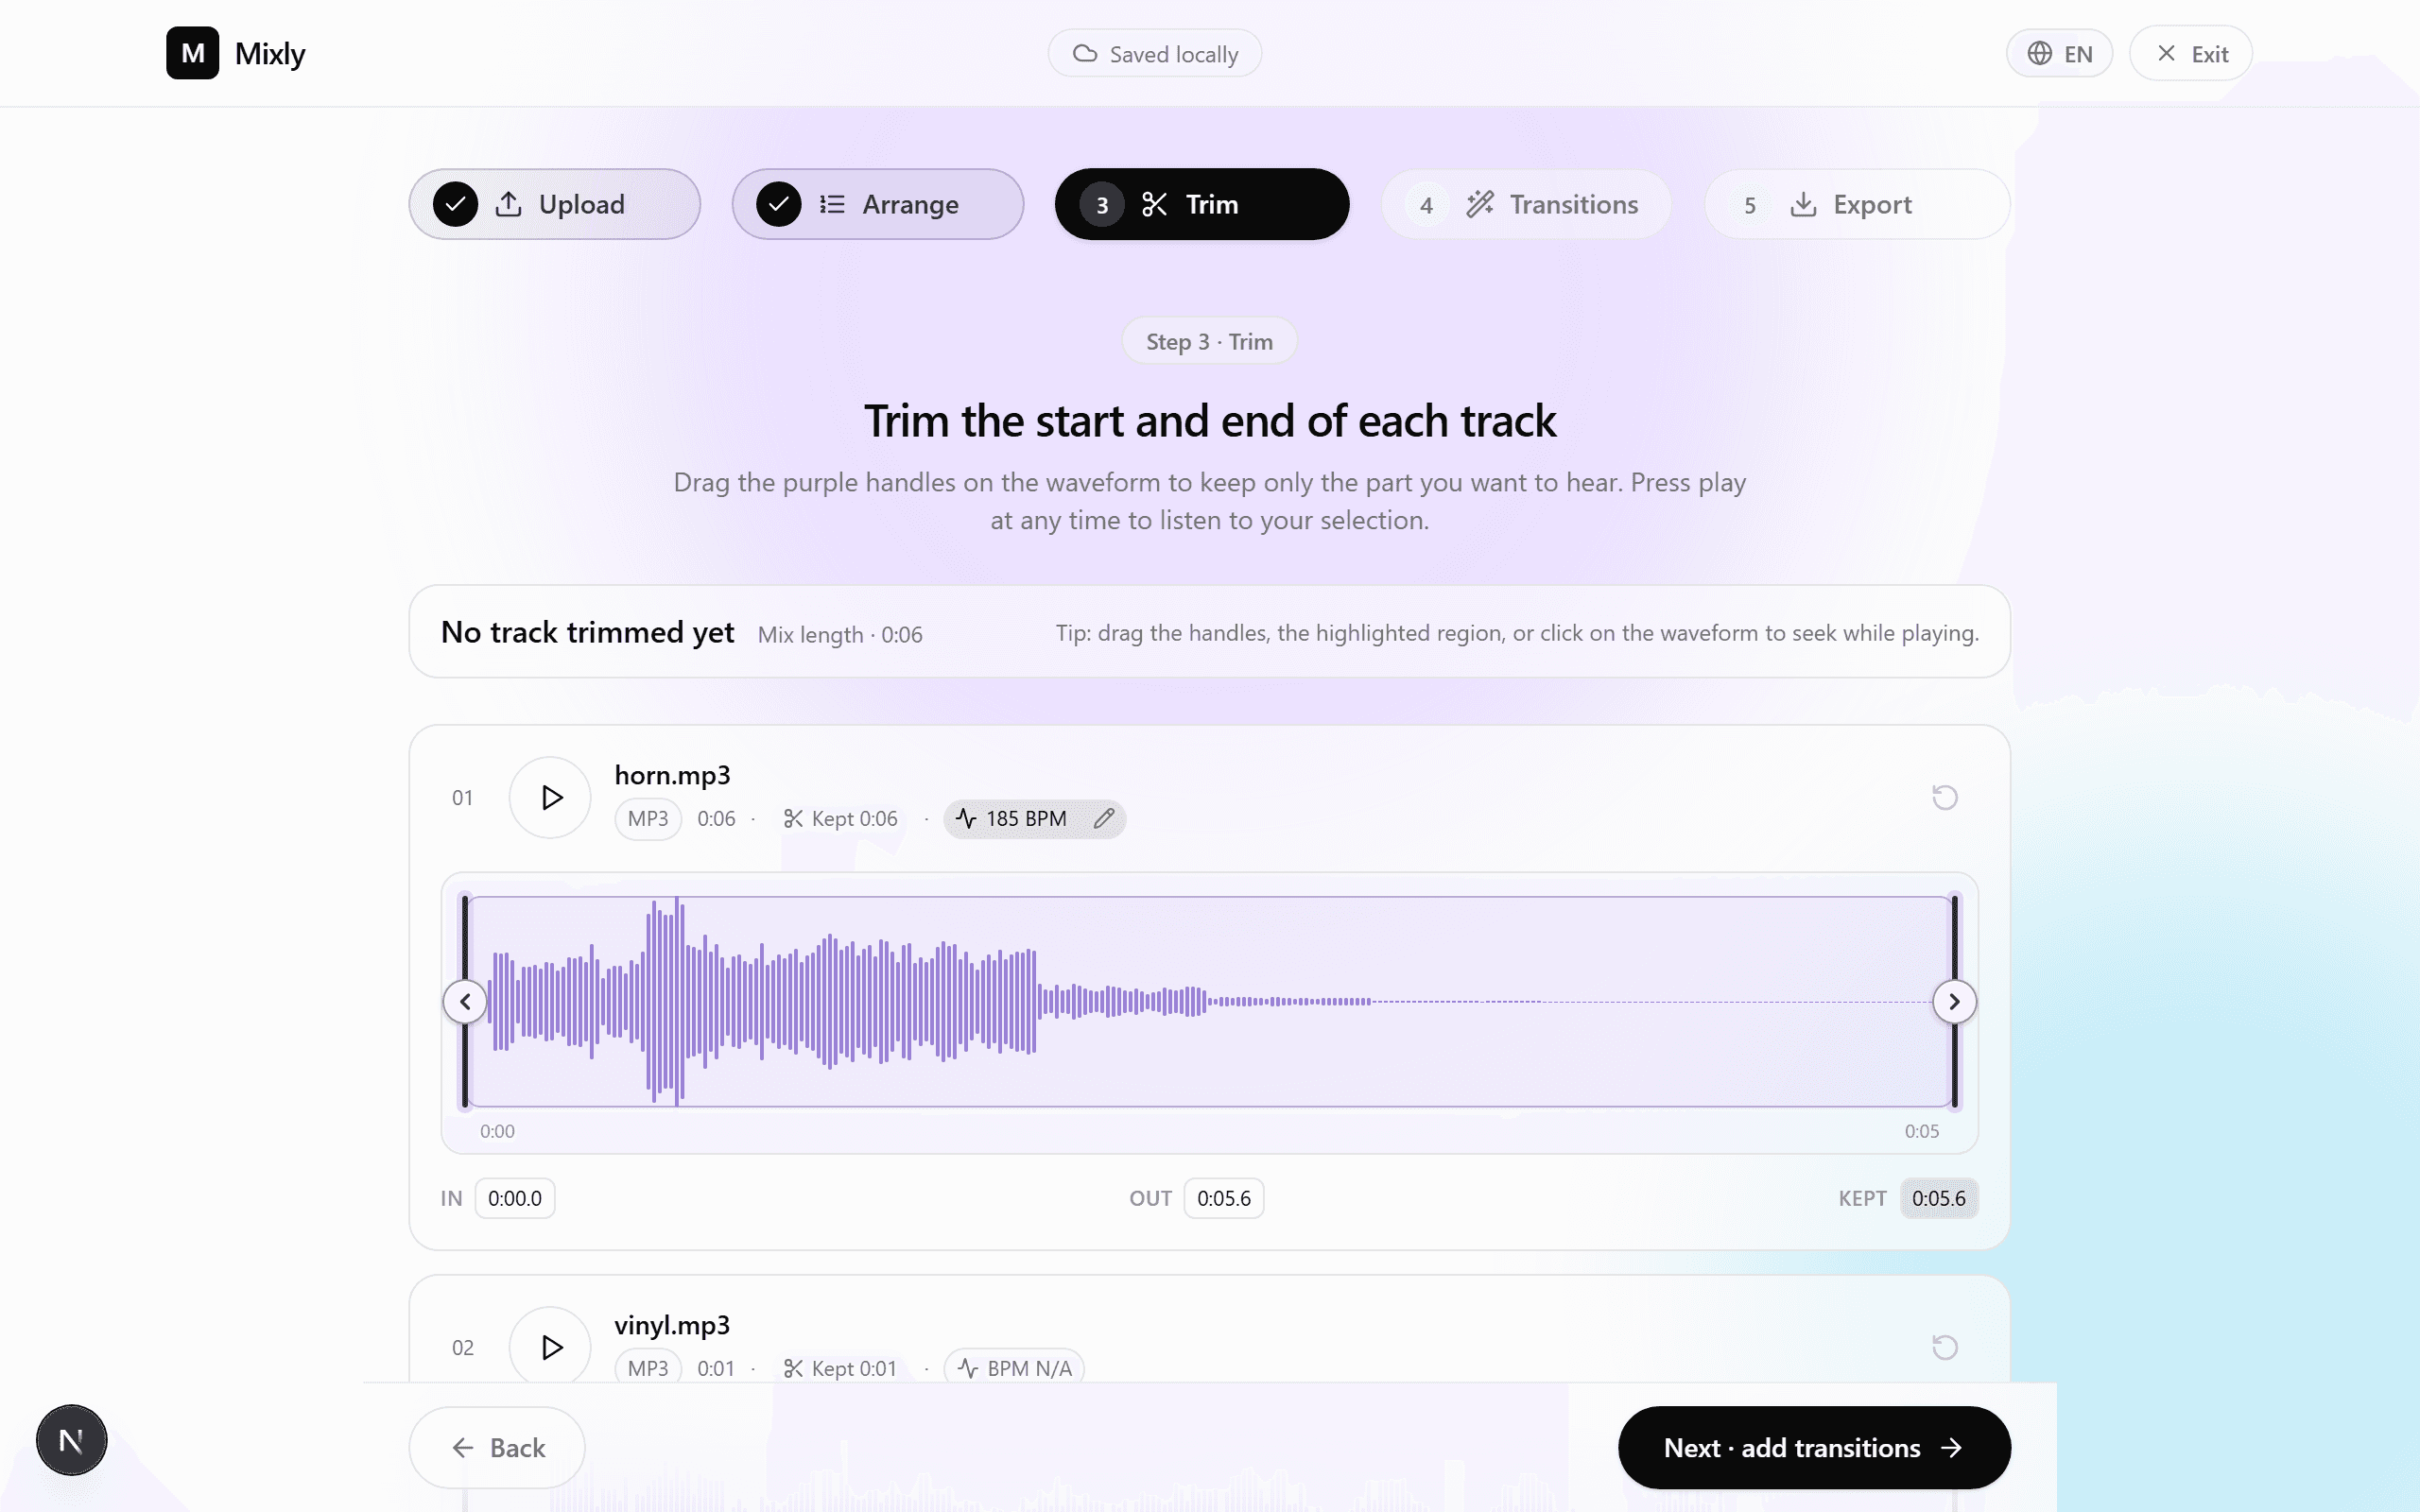Open the EN language selector
The height and width of the screenshot is (1512, 2420).
click(x=2059, y=54)
